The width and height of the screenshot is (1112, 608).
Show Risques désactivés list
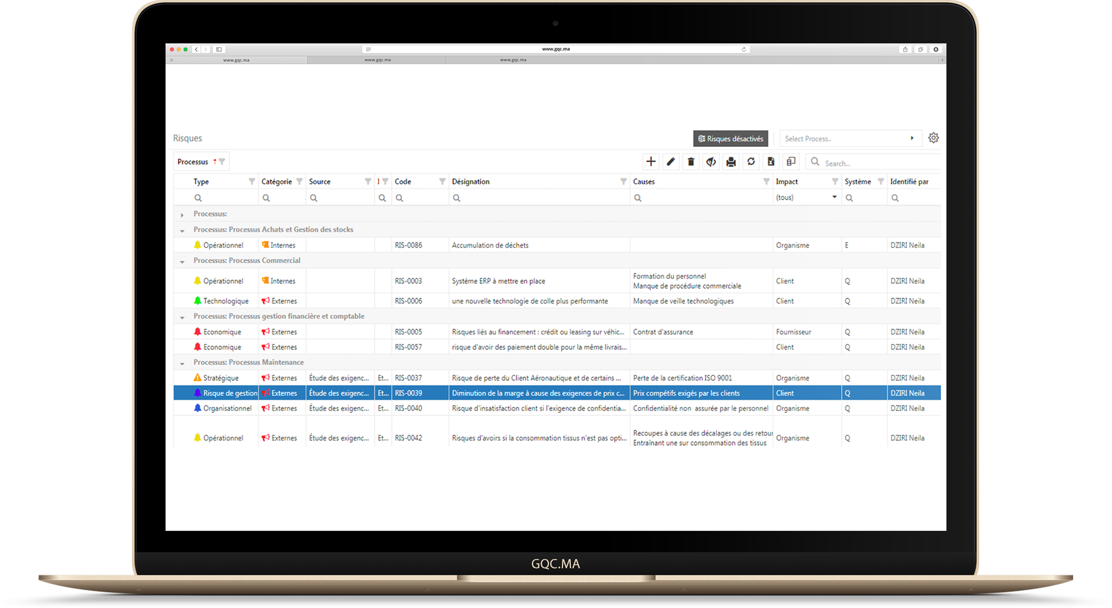pos(730,139)
